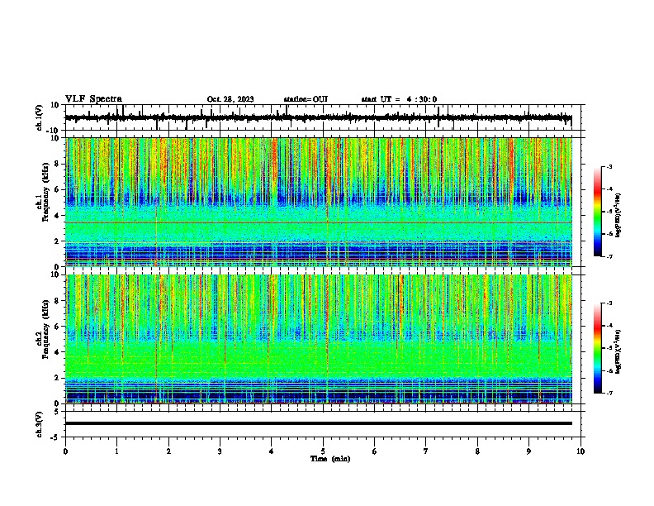Click time axis tick label "5"

pos(323,451)
